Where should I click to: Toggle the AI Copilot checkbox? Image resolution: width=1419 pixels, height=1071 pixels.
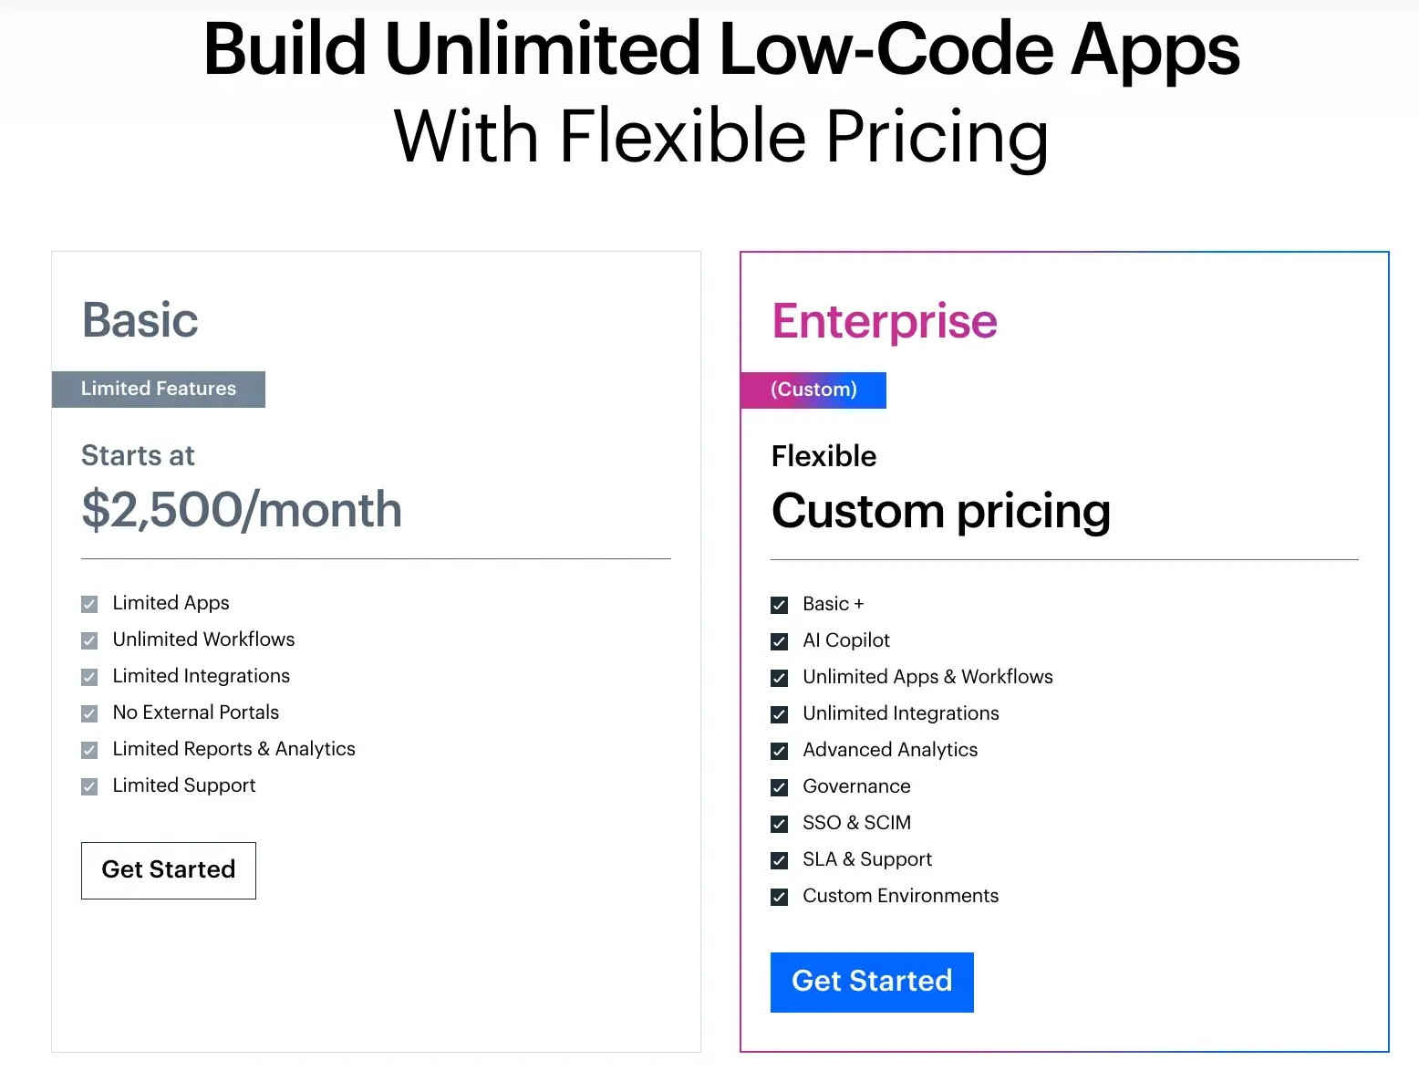click(780, 641)
